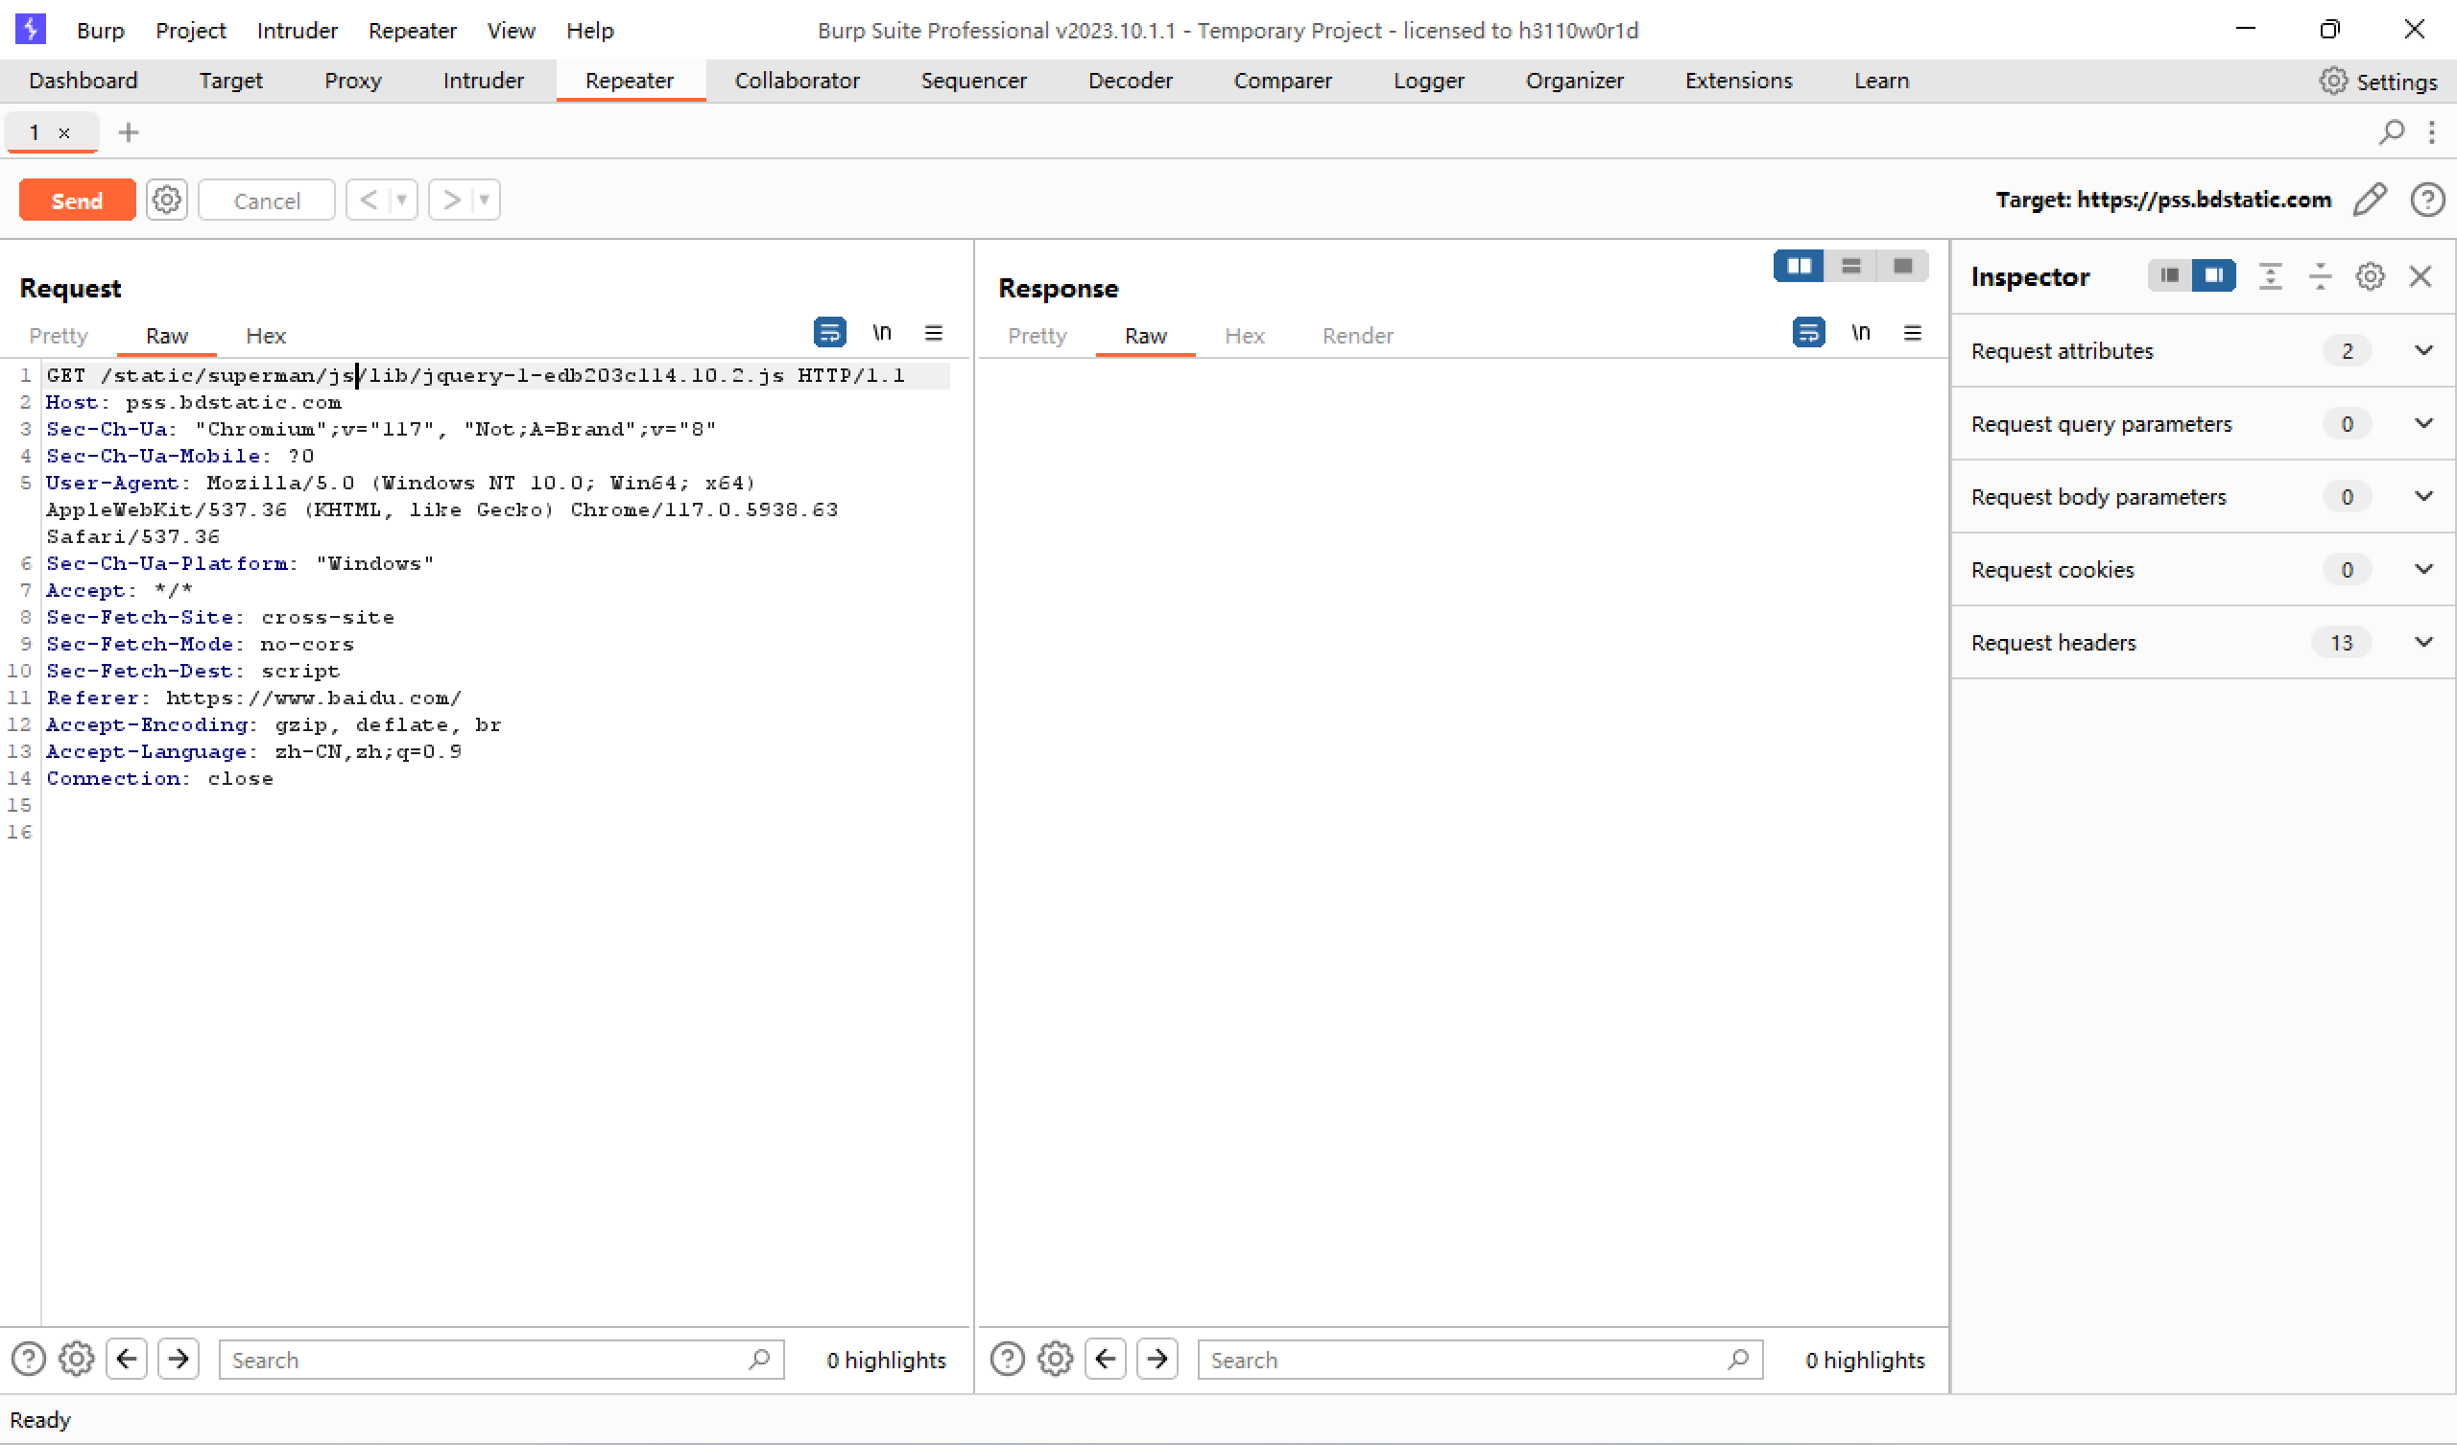Open Request search help icon

[x=28, y=1360]
